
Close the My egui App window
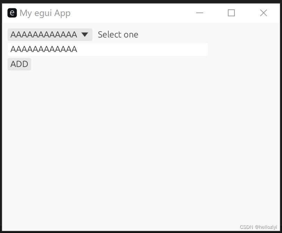[263, 13]
